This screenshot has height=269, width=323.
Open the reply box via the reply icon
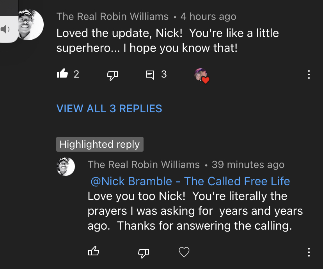(x=151, y=74)
